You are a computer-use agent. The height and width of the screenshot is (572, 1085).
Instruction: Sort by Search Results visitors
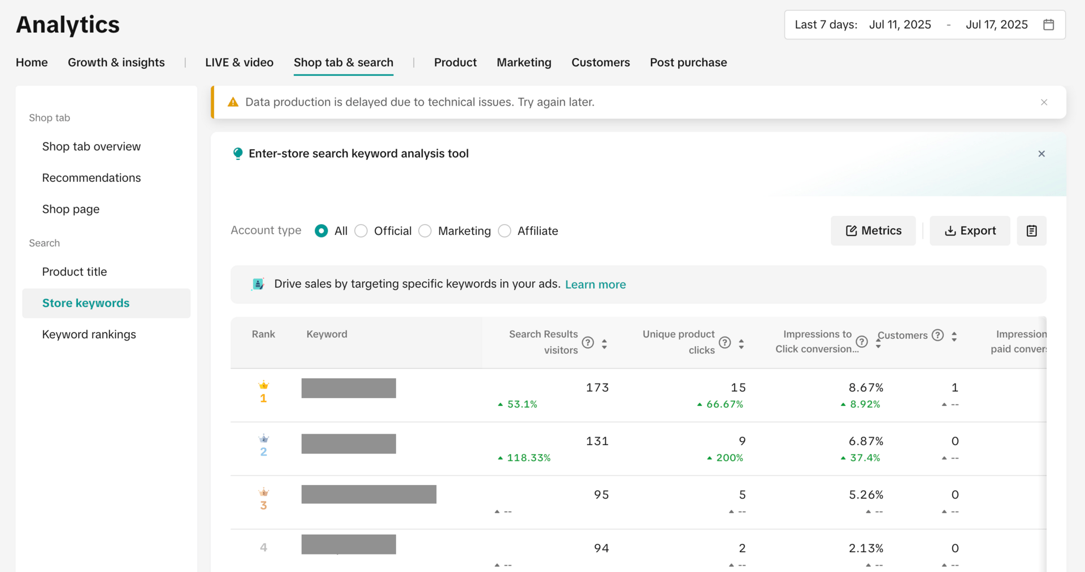(604, 343)
